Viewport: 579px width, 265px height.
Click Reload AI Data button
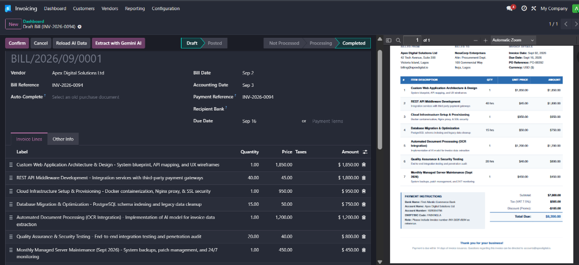72,43
